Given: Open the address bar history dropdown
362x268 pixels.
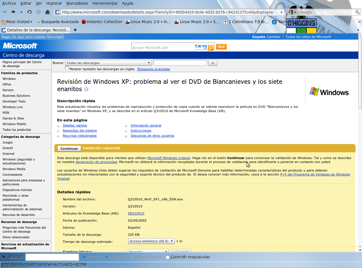Looking at the screenshot, I should coord(282,12).
